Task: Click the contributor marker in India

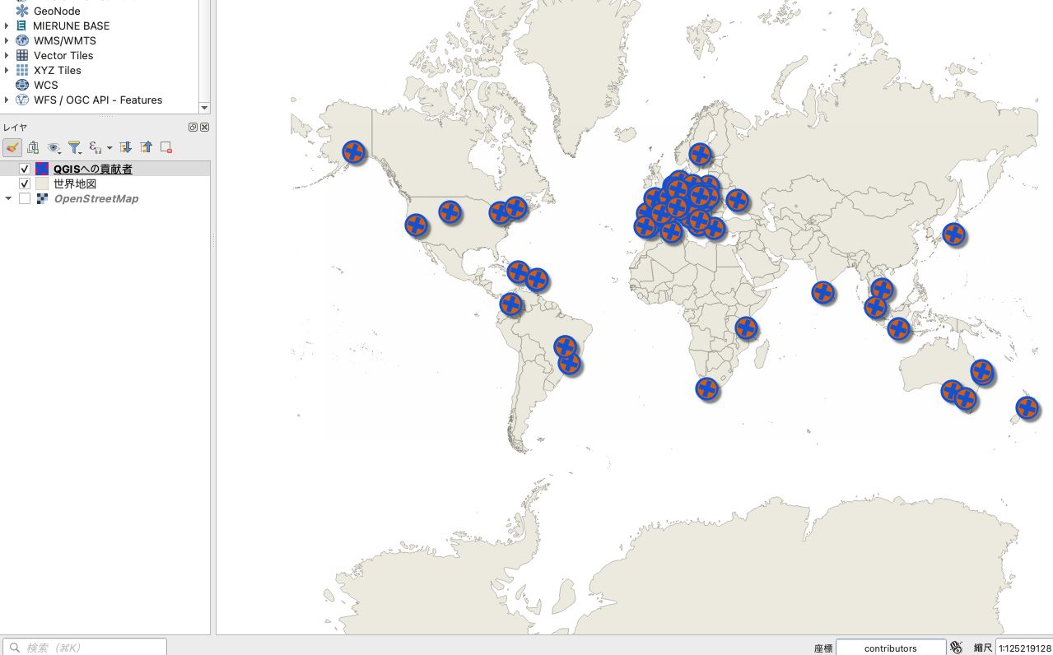Action: (x=822, y=292)
